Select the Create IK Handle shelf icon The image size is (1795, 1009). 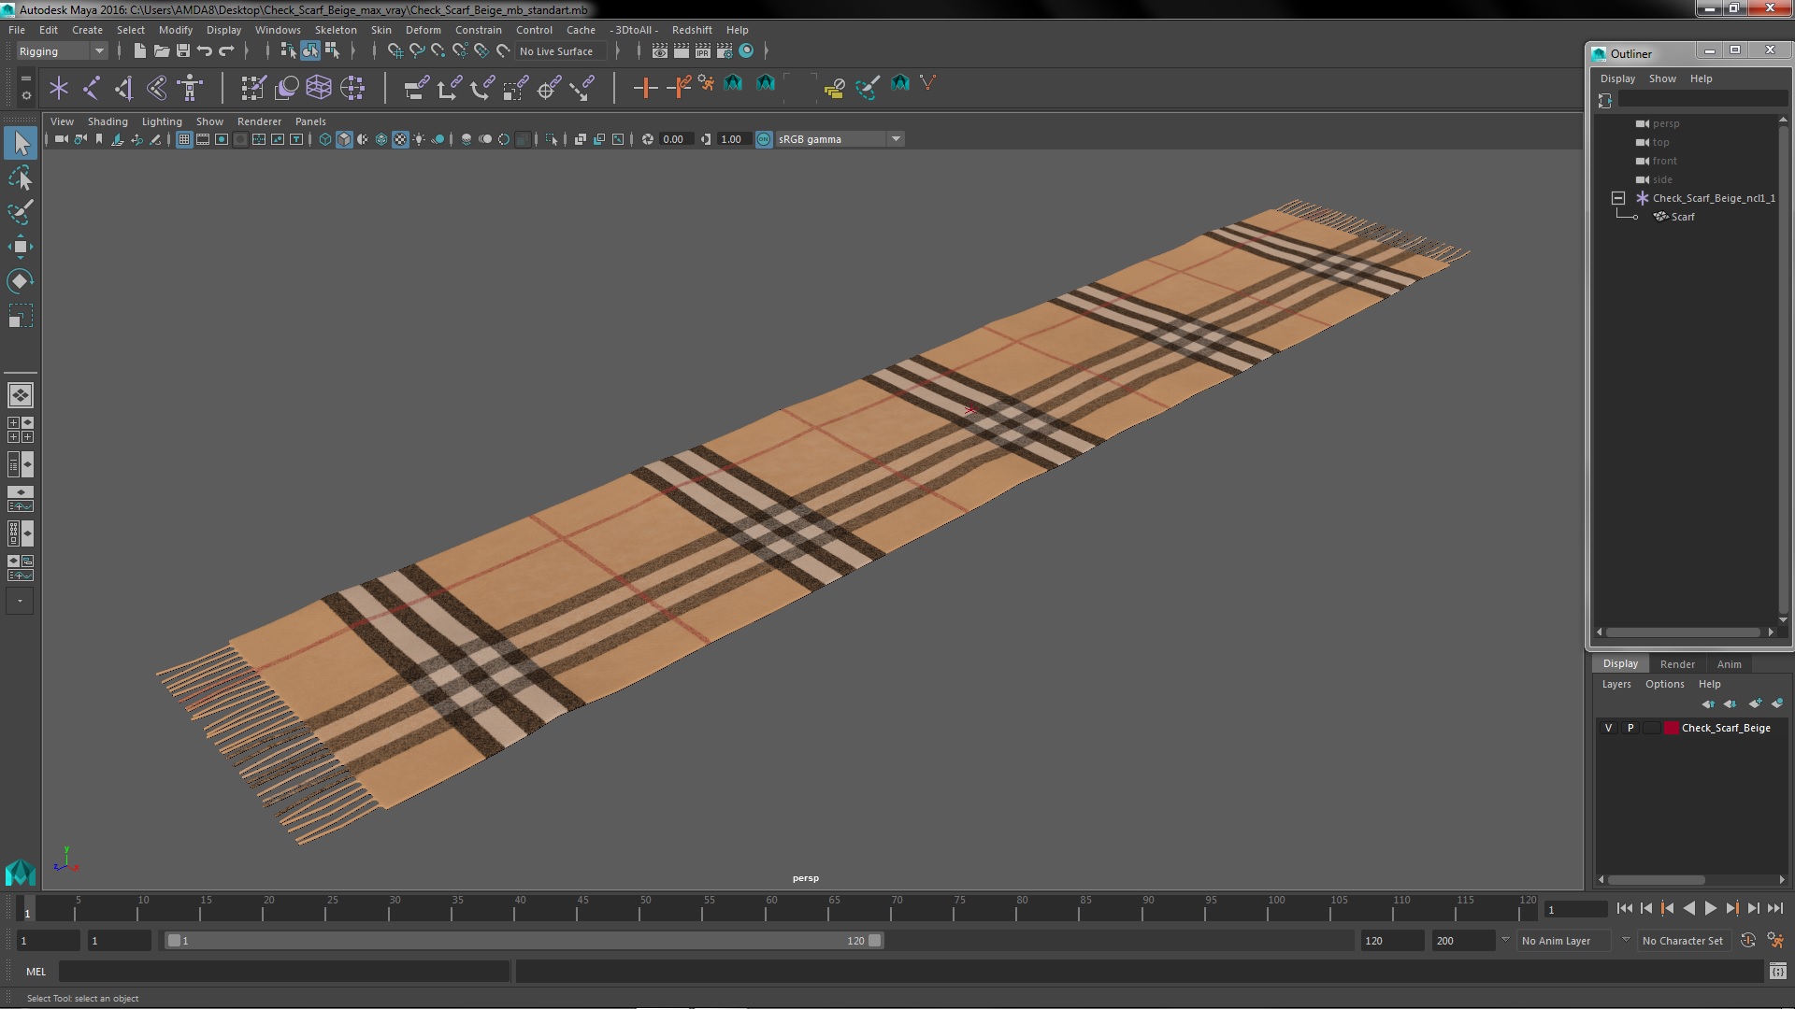(123, 88)
